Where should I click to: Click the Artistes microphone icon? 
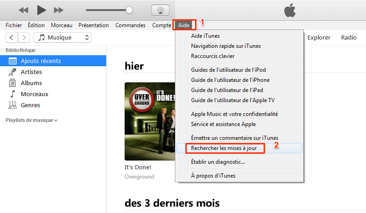(12, 72)
